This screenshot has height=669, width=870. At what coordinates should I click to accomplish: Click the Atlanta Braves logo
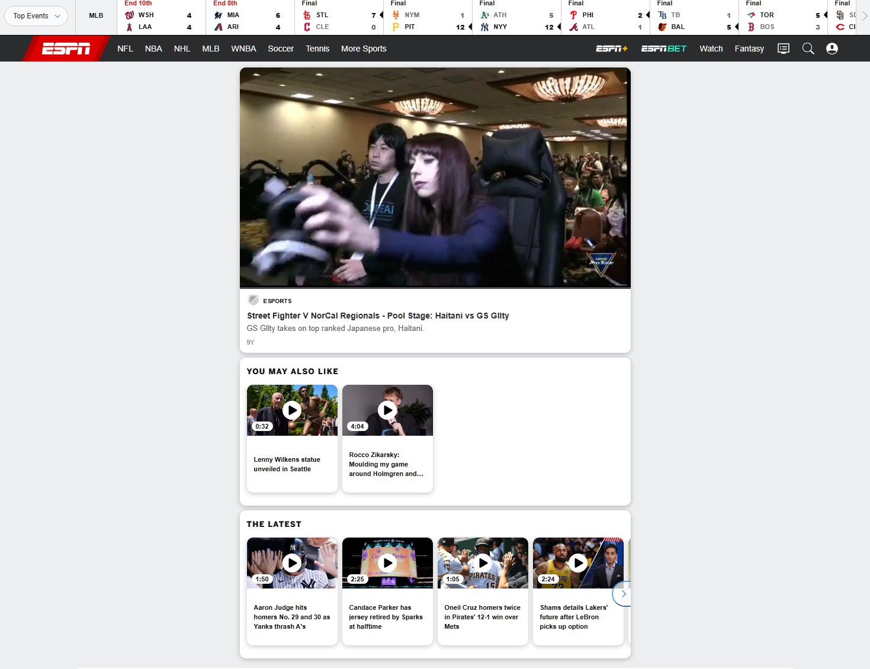[573, 27]
